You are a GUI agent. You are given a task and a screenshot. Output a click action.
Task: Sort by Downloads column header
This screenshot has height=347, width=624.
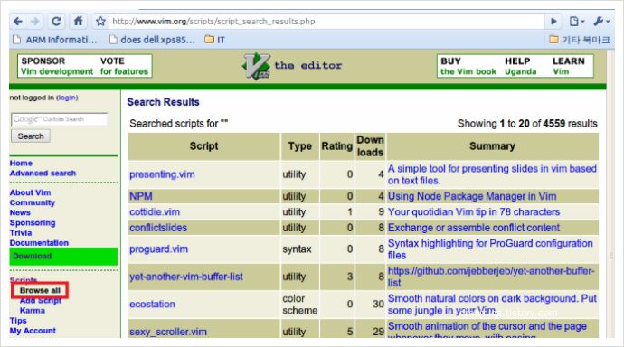coord(370,145)
